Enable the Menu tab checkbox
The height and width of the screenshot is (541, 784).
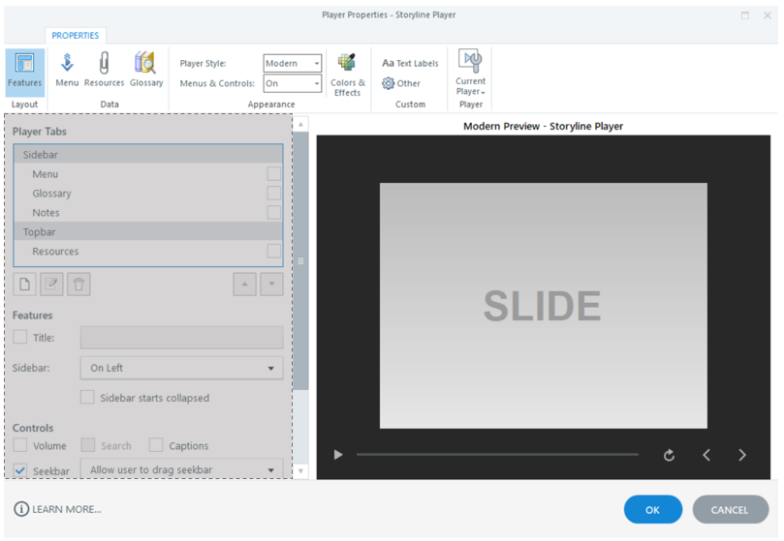(x=274, y=174)
